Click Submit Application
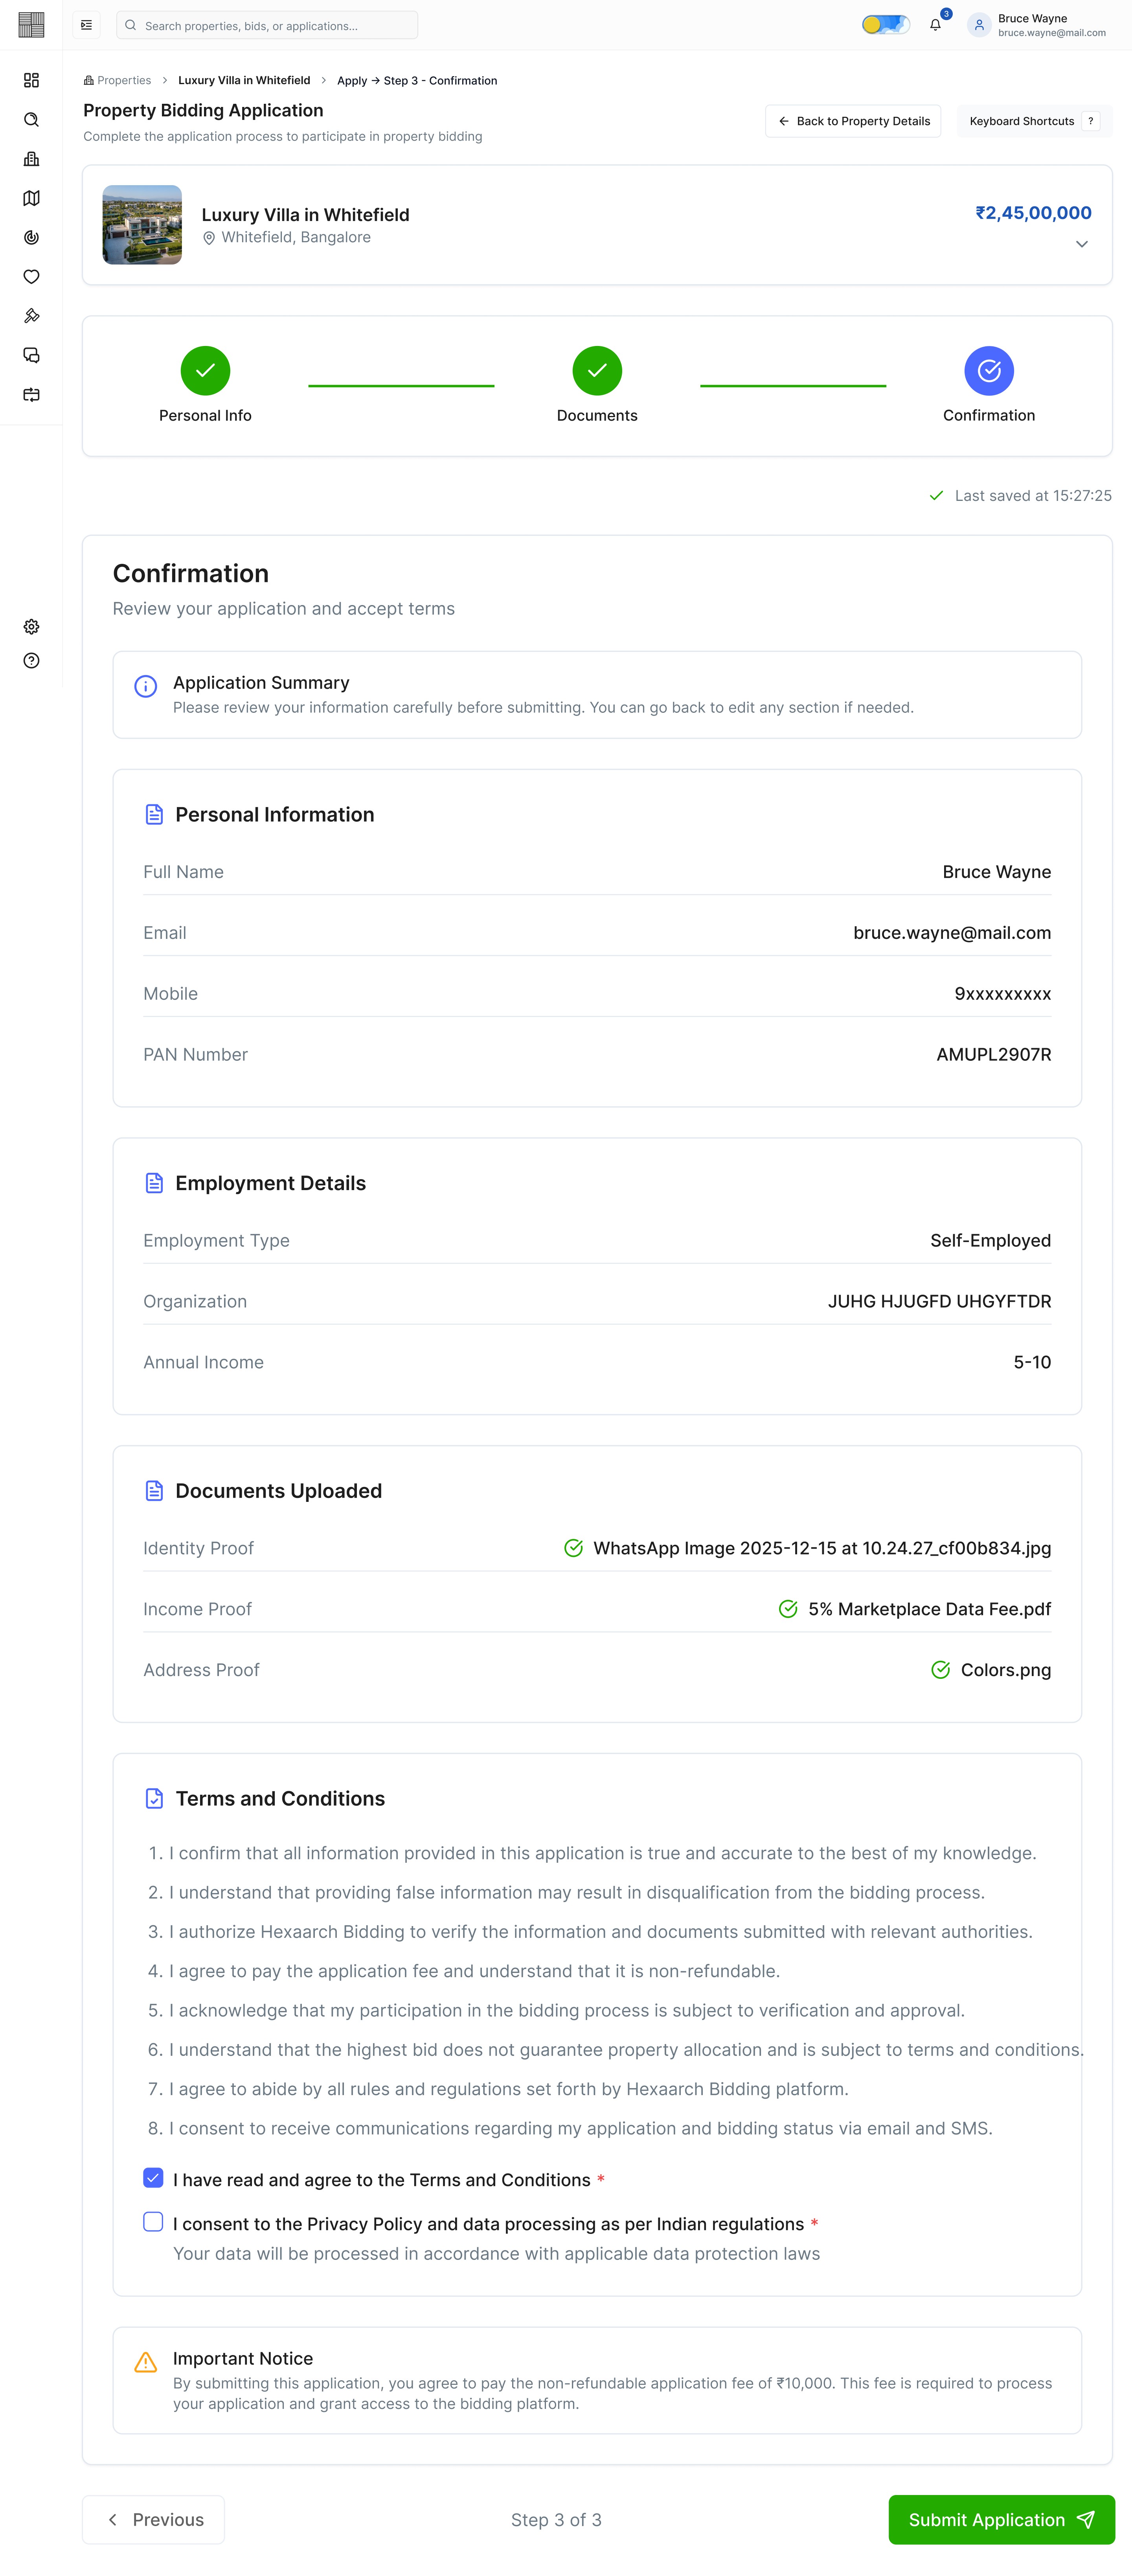 coord(1001,2520)
